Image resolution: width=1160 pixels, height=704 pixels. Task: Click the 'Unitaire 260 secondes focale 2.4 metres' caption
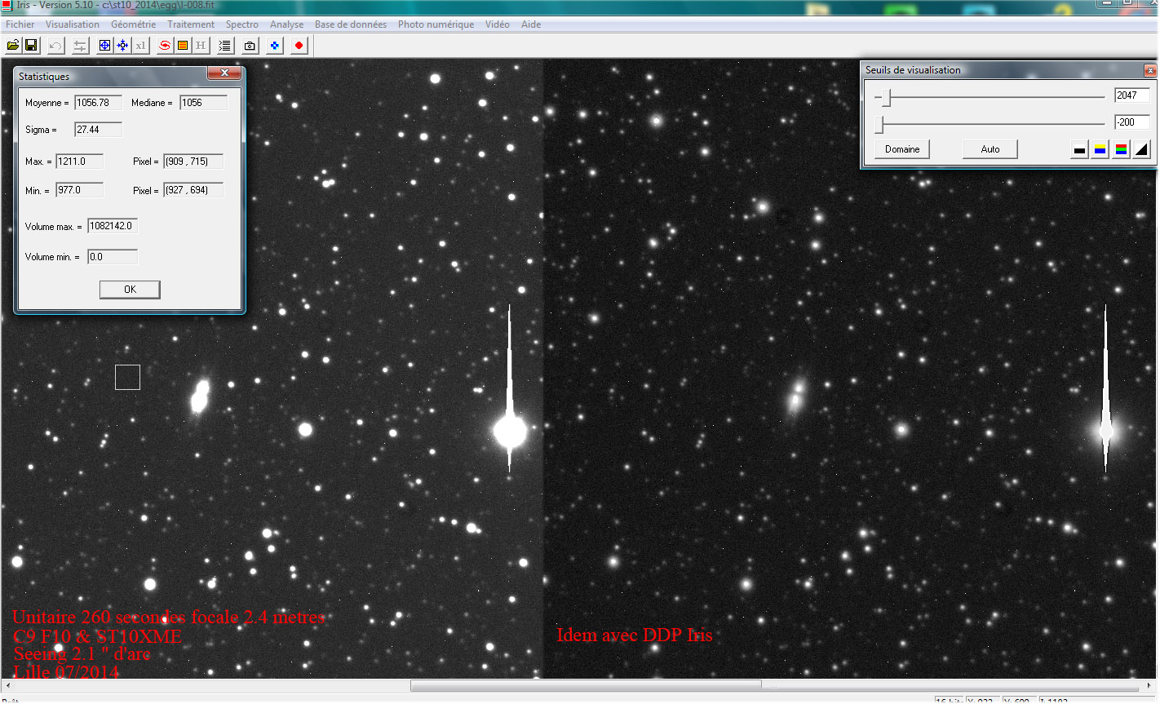pos(169,617)
